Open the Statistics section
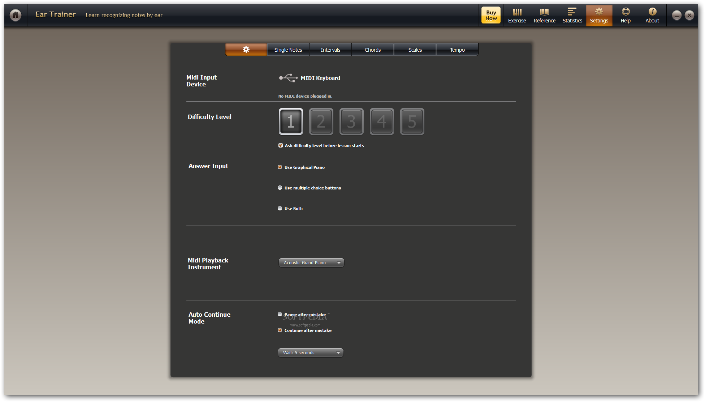The height and width of the screenshot is (402, 705). (x=572, y=16)
